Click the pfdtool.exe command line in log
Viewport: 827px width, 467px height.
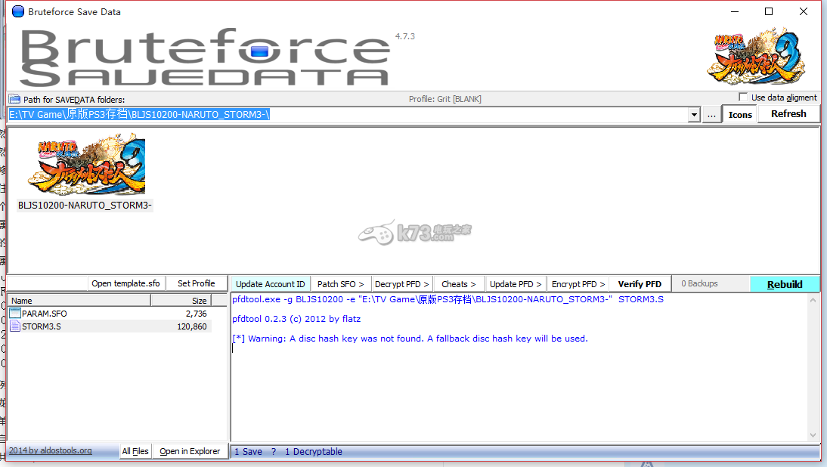448,299
